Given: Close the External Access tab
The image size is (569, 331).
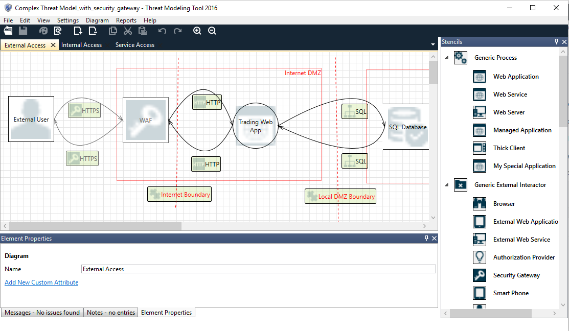Looking at the screenshot, I should point(53,45).
